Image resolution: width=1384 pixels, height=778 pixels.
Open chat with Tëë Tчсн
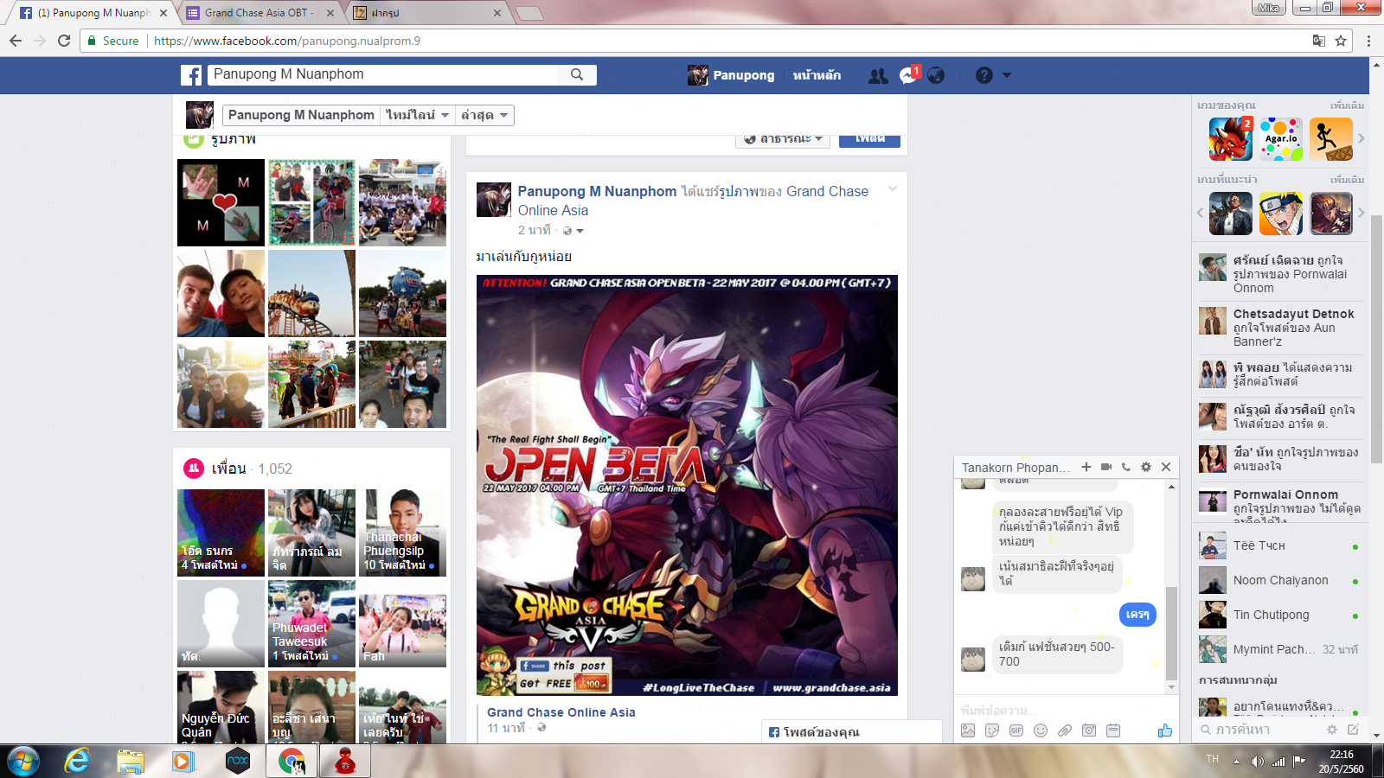coord(1280,545)
